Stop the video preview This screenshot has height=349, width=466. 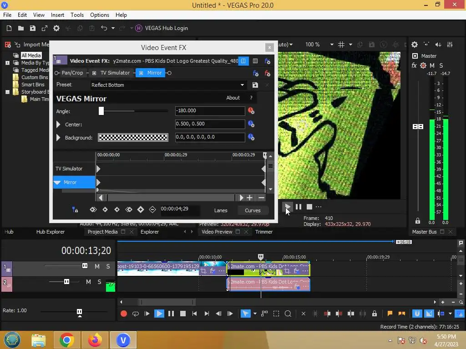point(309,207)
